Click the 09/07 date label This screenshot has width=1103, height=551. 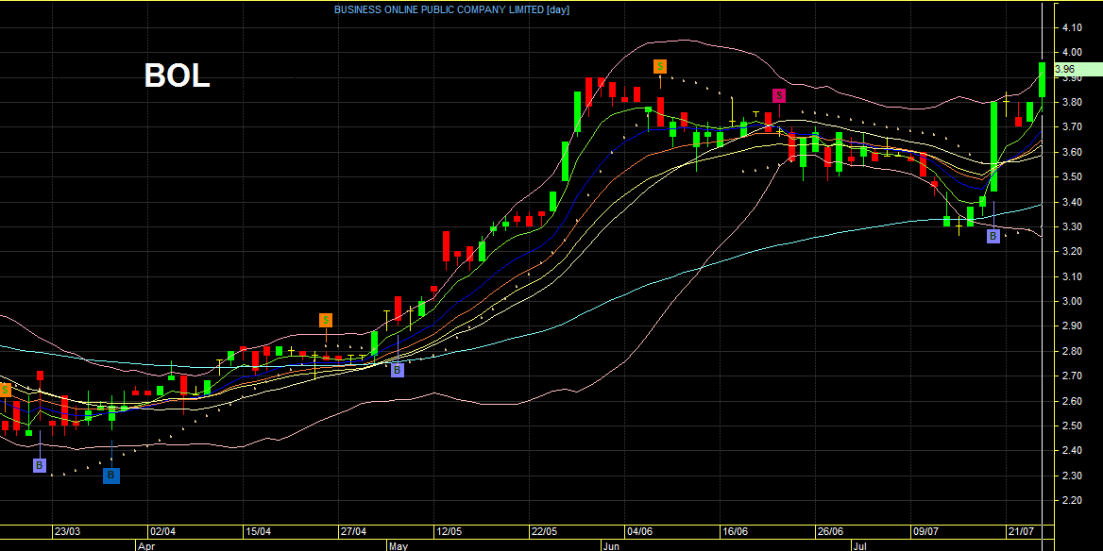tap(925, 531)
